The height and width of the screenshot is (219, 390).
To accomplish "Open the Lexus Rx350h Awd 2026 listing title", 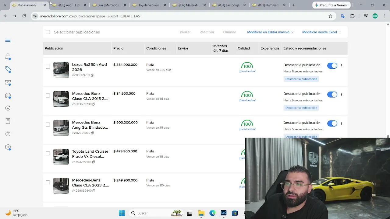I will [90, 67].
